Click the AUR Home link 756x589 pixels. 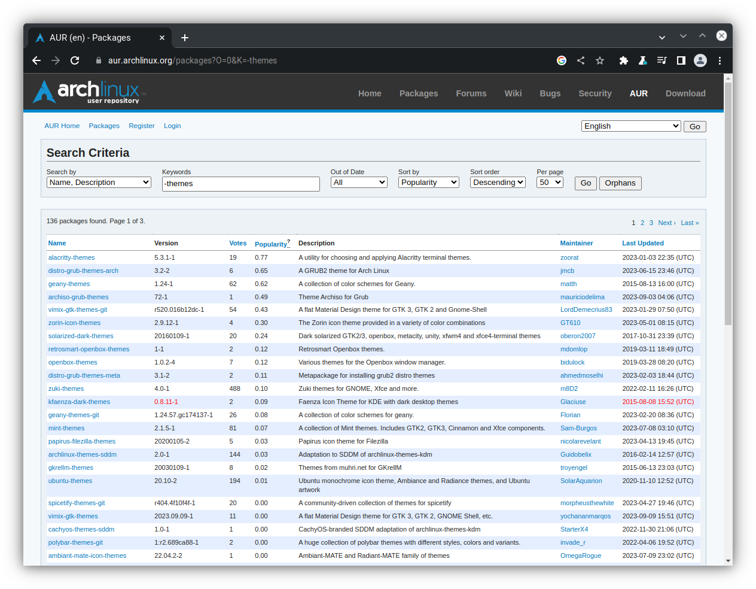[x=62, y=126]
